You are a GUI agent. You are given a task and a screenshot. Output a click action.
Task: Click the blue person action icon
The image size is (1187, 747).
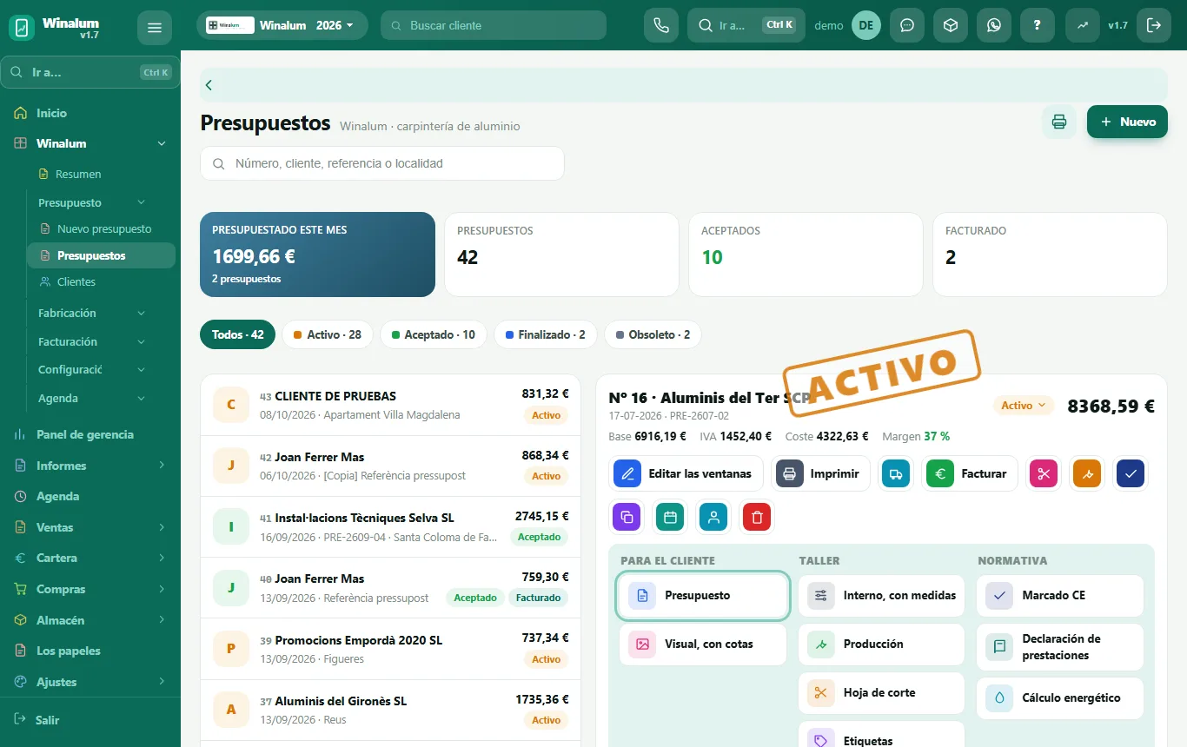(x=713, y=518)
